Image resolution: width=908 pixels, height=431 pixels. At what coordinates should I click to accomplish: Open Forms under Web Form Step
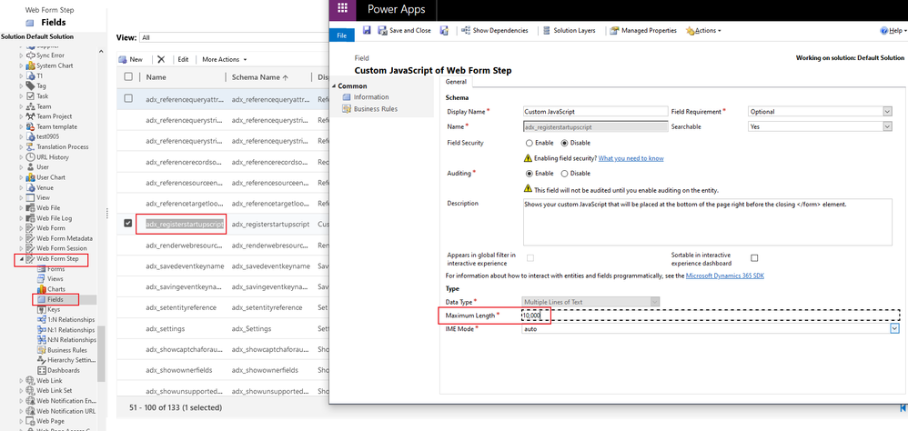click(55, 269)
